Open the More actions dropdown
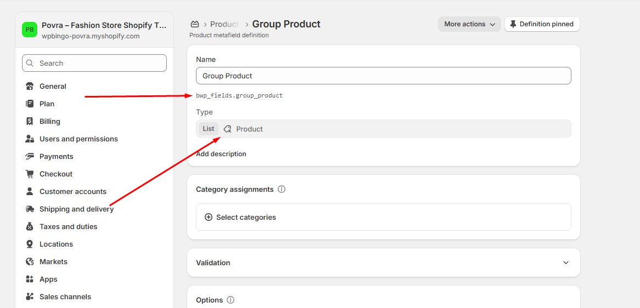 coord(469,24)
